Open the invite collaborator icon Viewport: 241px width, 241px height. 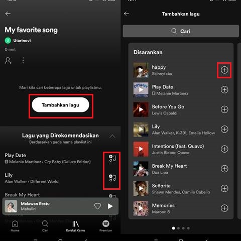(8, 60)
